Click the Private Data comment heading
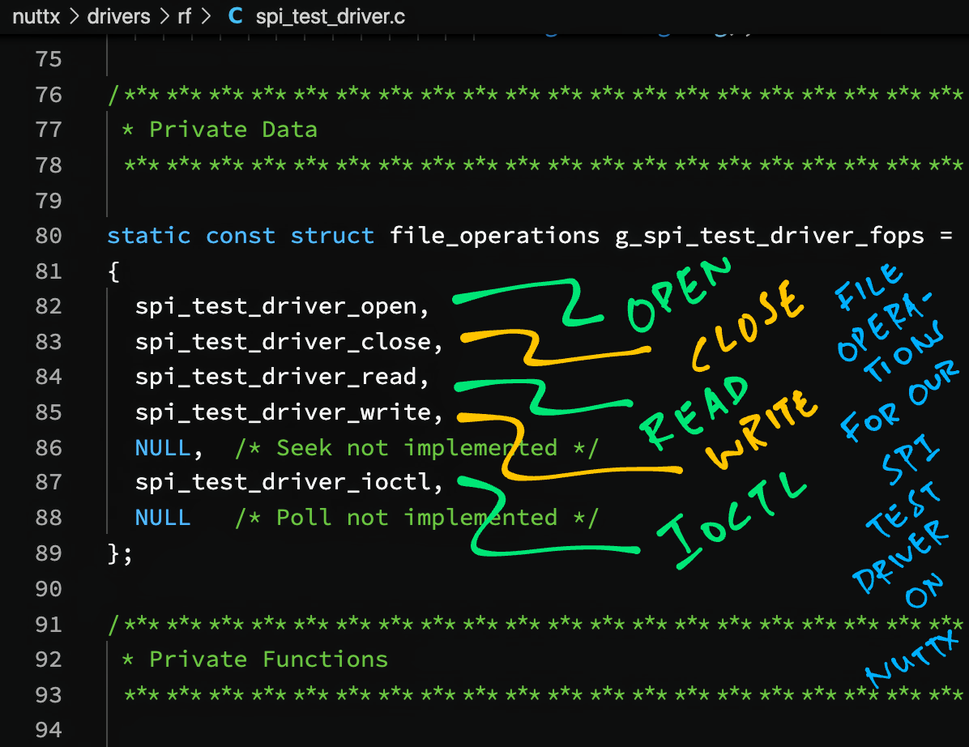Image resolution: width=969 pixels, height=747 pixels. coord(233,130)
